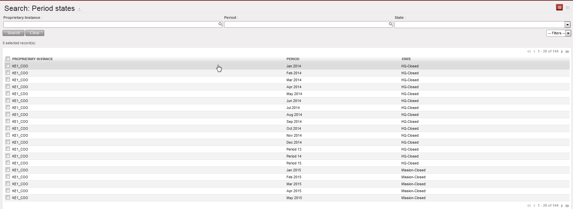
Task: Open the Apr 2015 period cell
Action: coord(294,191)
